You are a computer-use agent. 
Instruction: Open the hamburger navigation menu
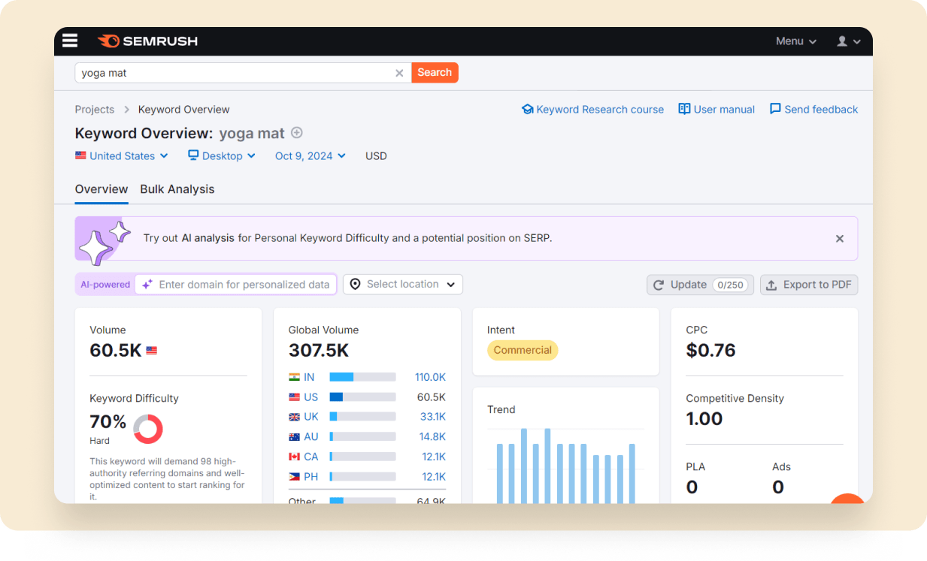pos(70,41)
